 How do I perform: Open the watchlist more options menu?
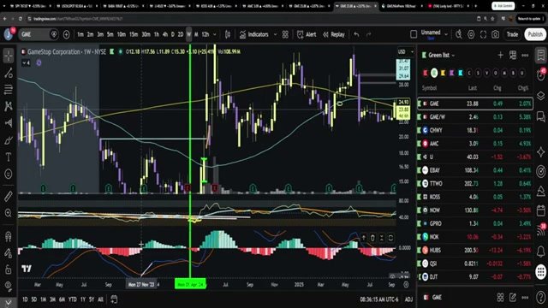coord(525,55)
